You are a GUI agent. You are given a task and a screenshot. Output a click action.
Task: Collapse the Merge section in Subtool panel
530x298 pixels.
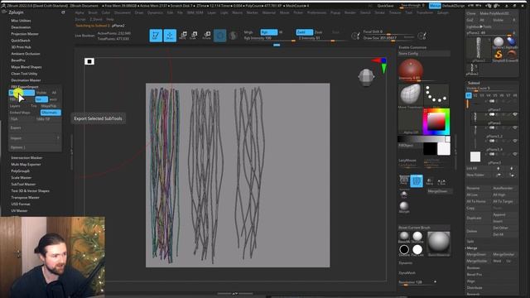(472, 248)
